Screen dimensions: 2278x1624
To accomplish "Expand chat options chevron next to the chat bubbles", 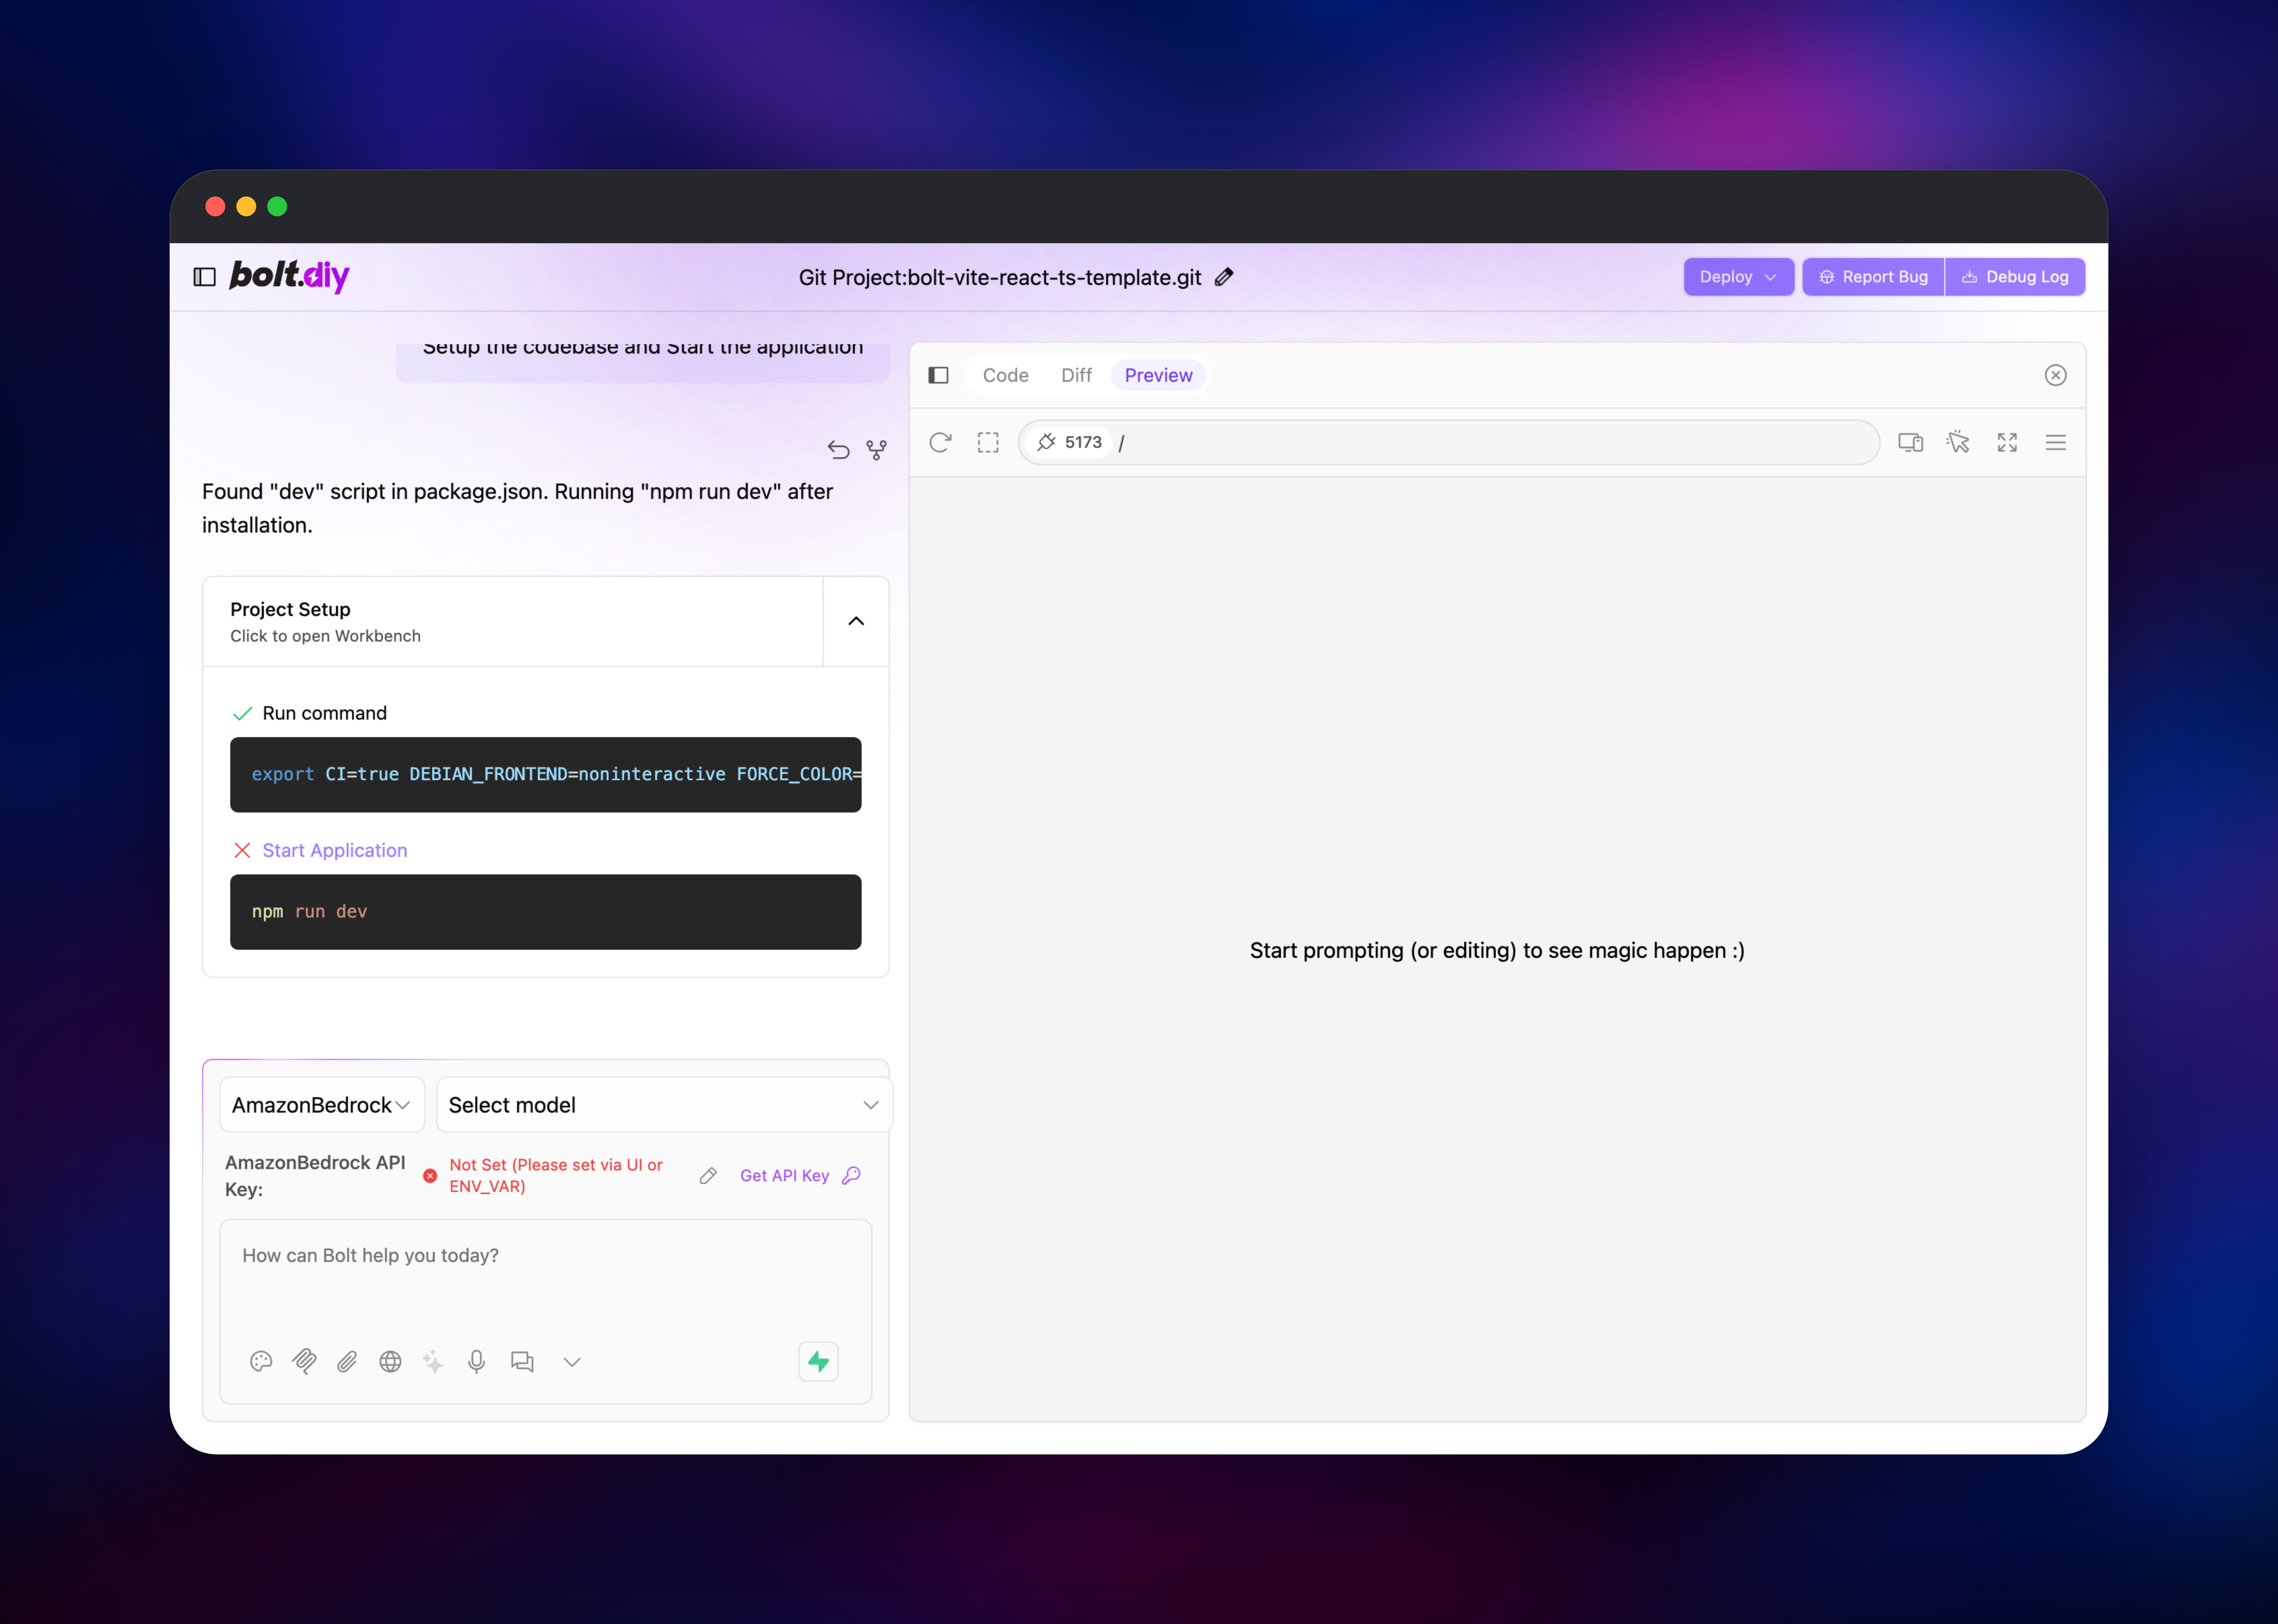I will [x=572, y=1362].
